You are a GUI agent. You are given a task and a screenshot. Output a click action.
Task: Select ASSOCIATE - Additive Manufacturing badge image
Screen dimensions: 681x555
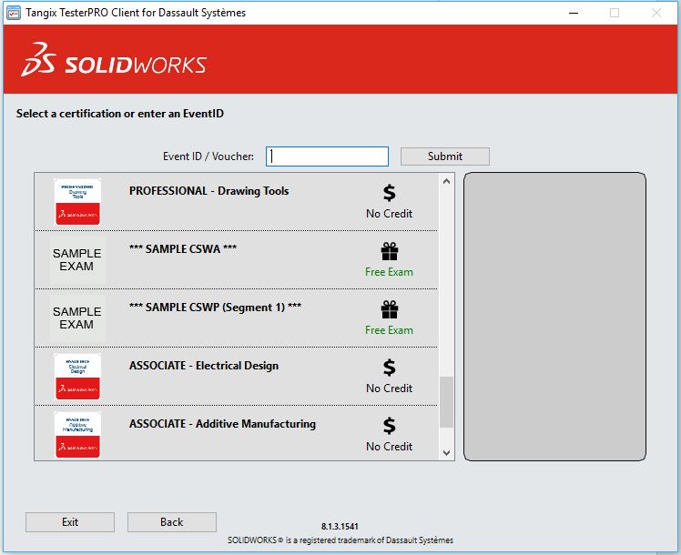[77, 435]
